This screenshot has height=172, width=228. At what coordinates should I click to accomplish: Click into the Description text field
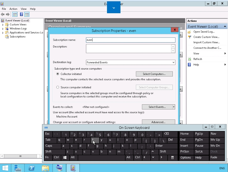(129, 49)
